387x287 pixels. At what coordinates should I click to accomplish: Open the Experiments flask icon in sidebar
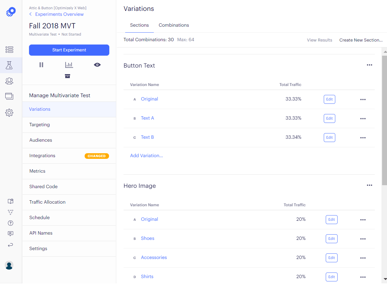(x=9, y=65)
